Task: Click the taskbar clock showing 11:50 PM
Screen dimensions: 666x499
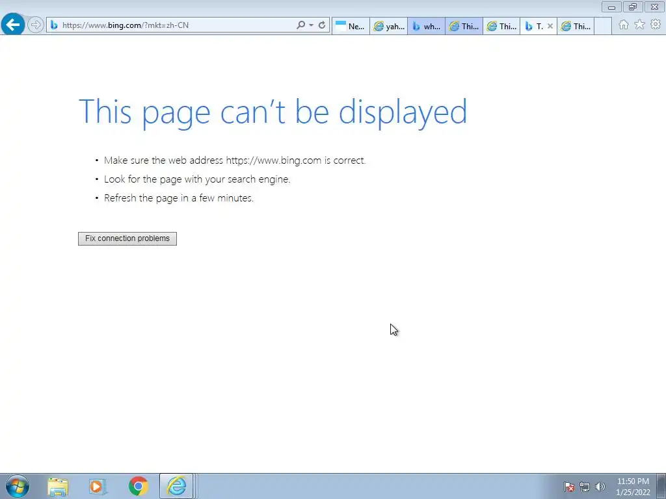Action: (x=633, y=487)
